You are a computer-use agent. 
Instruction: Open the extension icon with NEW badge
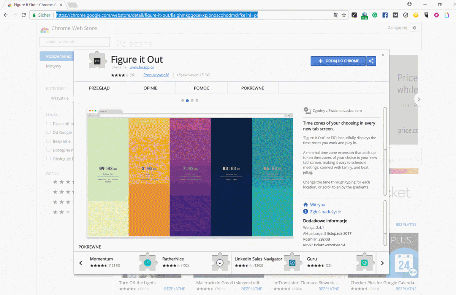pyautogui.click(x=364, y=16)
